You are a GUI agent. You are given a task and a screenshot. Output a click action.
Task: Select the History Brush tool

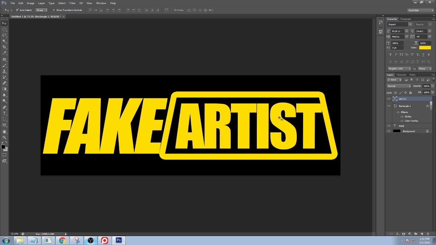pos(4,77)
